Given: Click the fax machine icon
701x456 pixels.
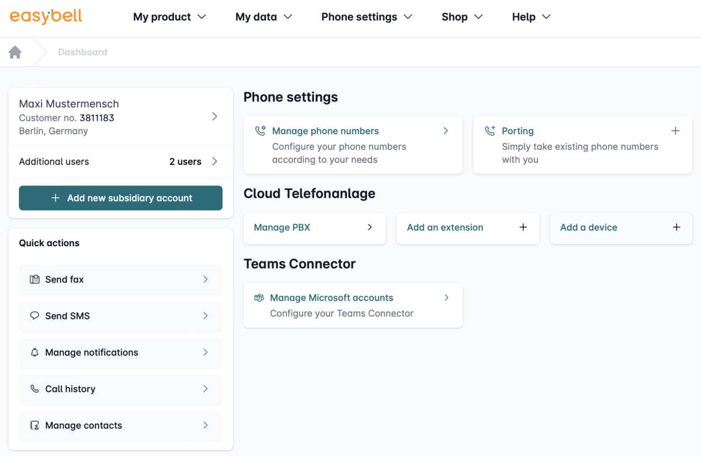Looking at the screenshot, I should pyautogui.click(x=34, y=279).
